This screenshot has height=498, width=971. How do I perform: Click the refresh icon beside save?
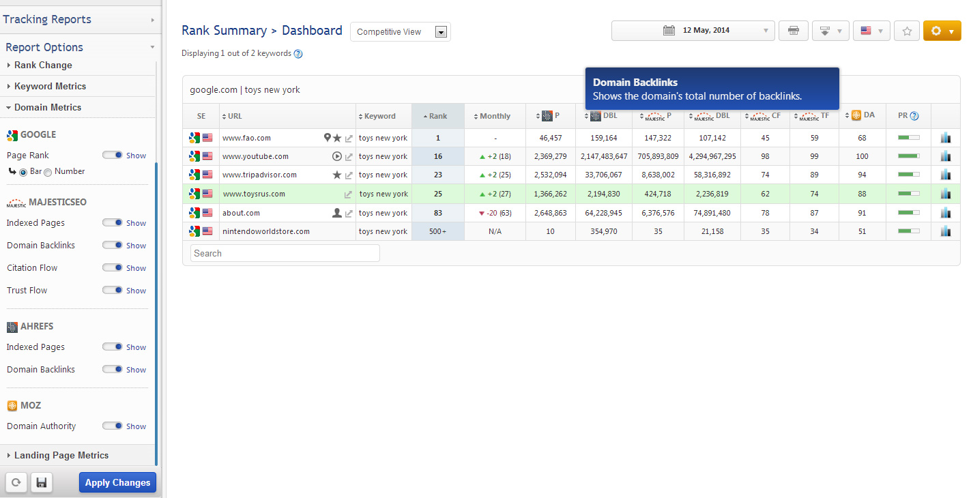[x=16, y=482]
